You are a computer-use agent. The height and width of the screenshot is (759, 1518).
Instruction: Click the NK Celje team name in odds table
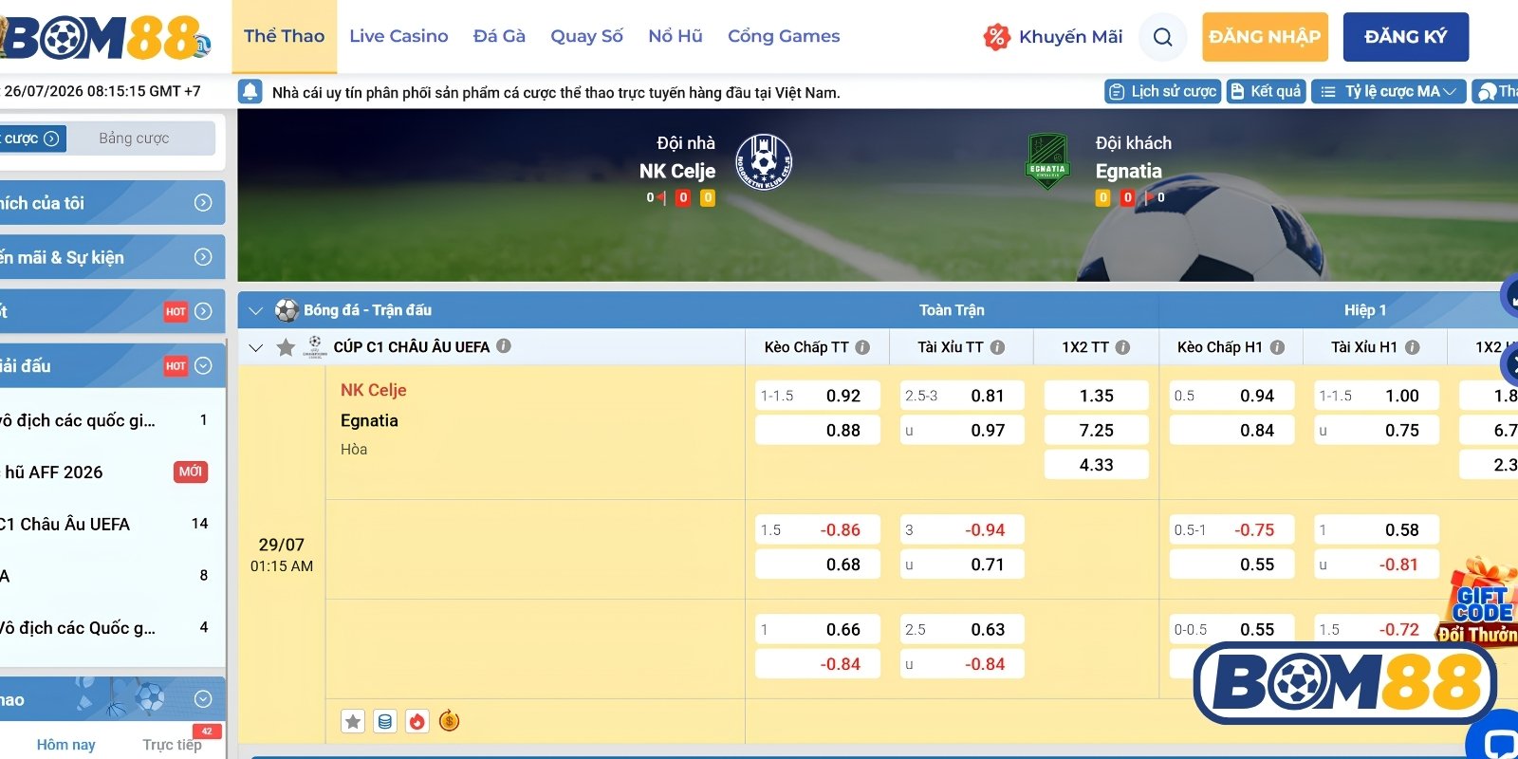point(374,390)
